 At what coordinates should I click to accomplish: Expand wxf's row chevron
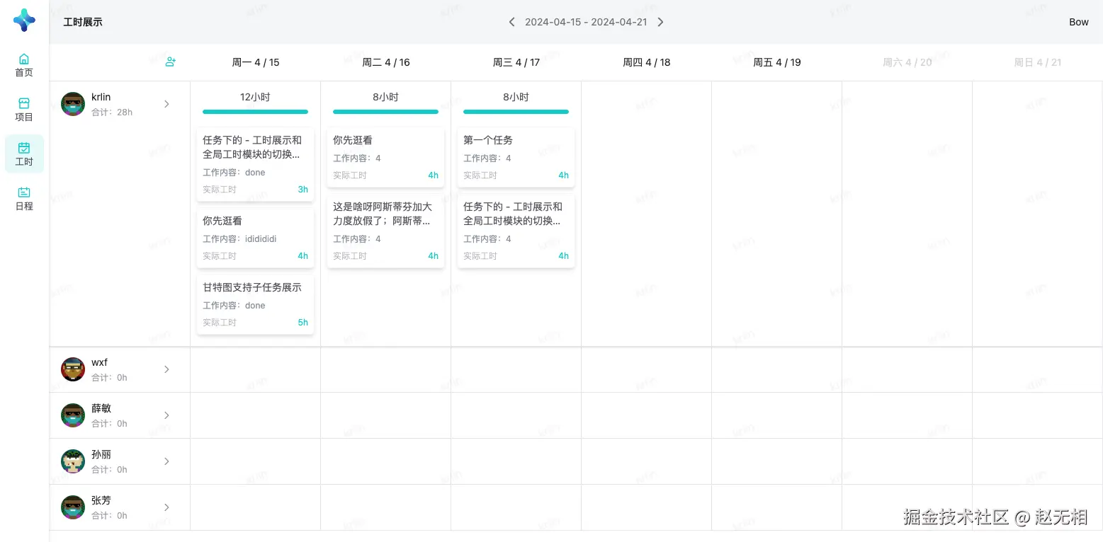(x=167, y=369)
